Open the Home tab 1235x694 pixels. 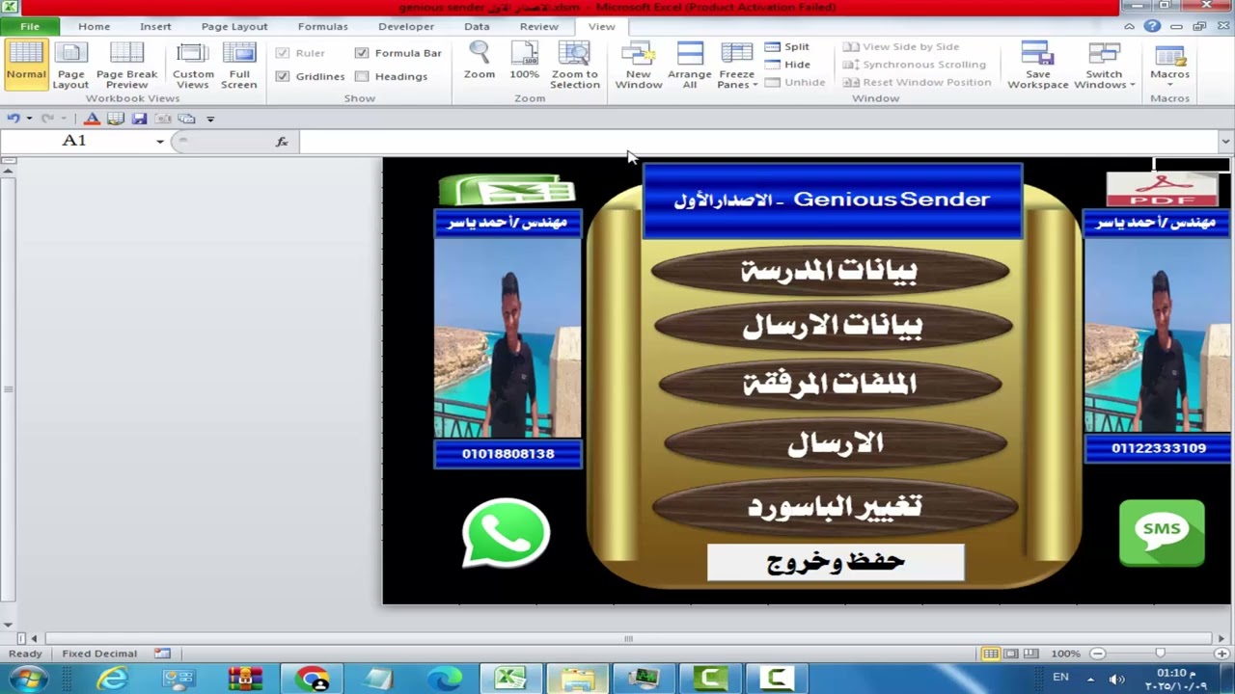(x=94, y=26)
